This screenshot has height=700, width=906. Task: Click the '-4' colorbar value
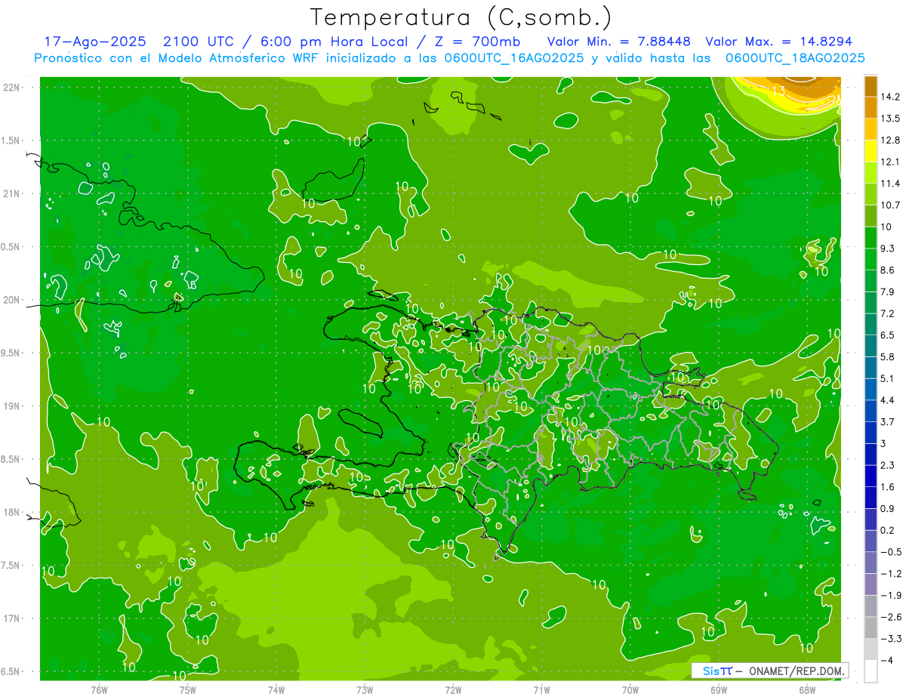pos(888,660)
